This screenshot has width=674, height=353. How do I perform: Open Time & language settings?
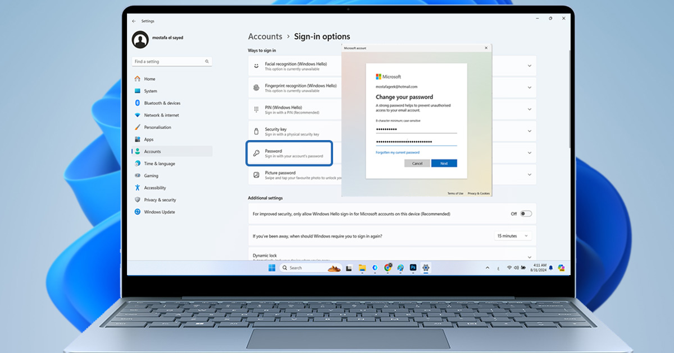pyautogui.click(x=172, y=164)
